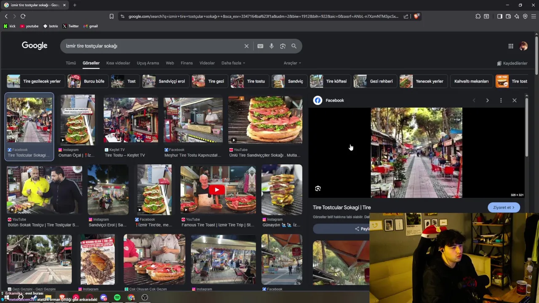Switch to Kısa videolar tab
Image resolution: width=539 pixels, height=303 pixels.
pos(118,63)
